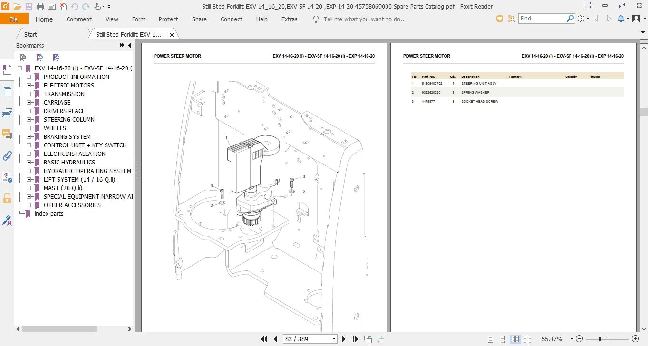This screenshot has height=346, width=648.
Task: Open the Protect ribbon tab
Action: pyautogui.click(x=168, y=19)
